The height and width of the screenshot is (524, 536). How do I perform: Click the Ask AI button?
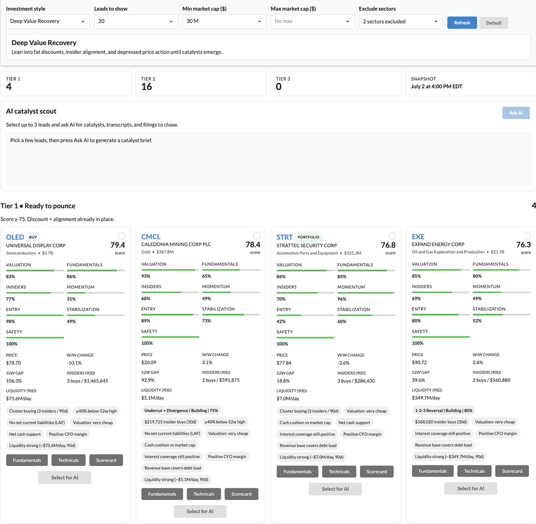click(516, 113)
